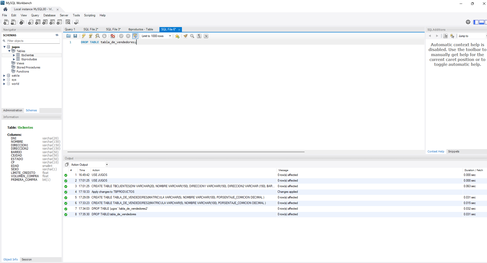
Task: Select Stored Procedures in schema tree
Action: coord(28,67)
